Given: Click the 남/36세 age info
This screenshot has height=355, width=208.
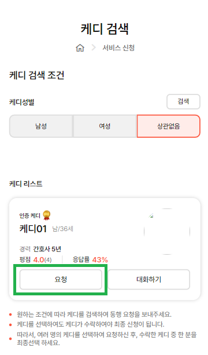Looking at the screenshot, I should [63, 229].
